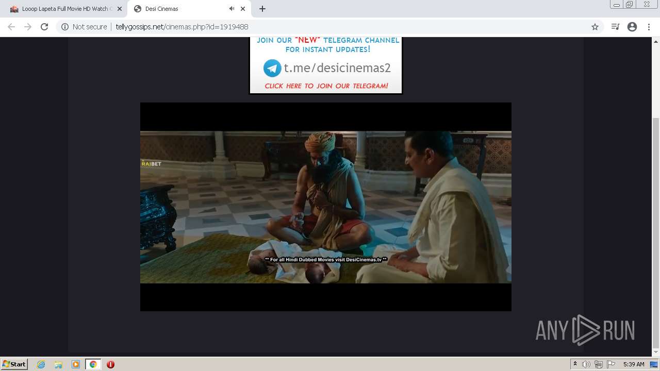Open File Explorer from taskbar
Screen dimensions: 660x371
click(58, 364)
